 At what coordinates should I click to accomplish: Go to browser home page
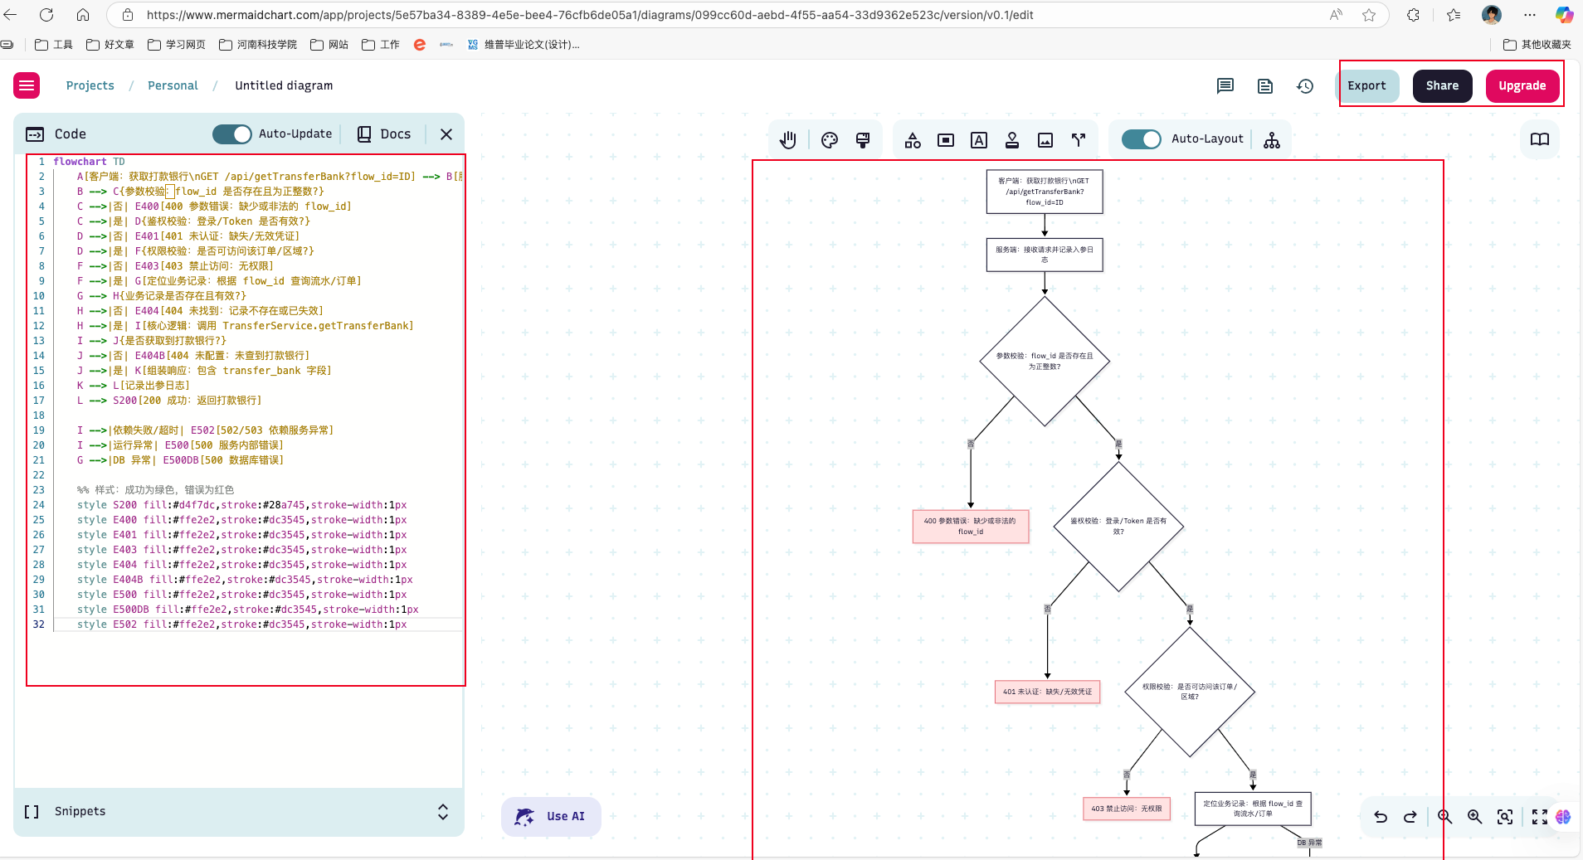(x=83, y=15)
